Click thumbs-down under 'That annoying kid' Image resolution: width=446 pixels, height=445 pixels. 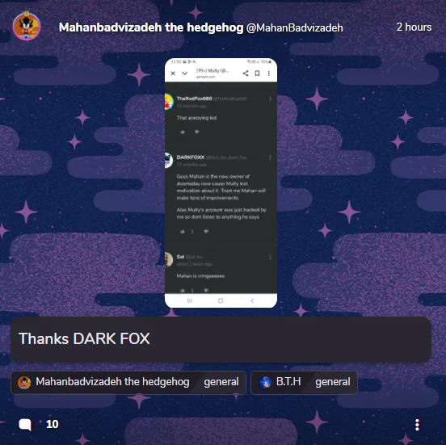[x=197, y=132]
